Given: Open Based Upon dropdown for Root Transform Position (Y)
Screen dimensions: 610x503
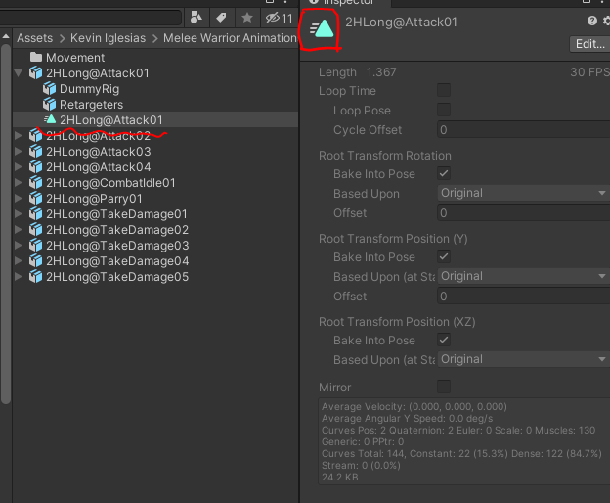Looking at the screenshot, I should point(523,276).
